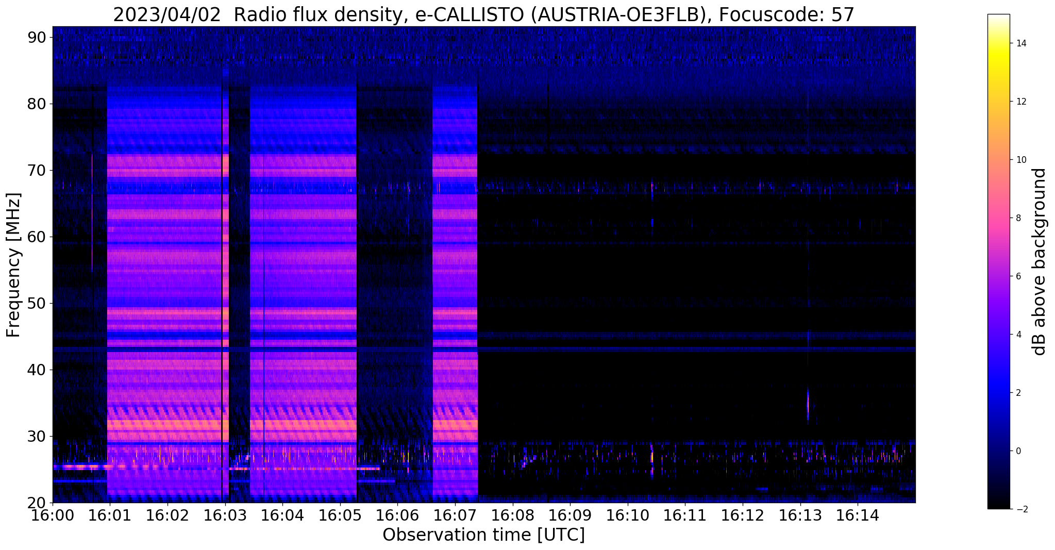Click the bright burst streak near 16:13 at 35 MHz

click(808, 405)
